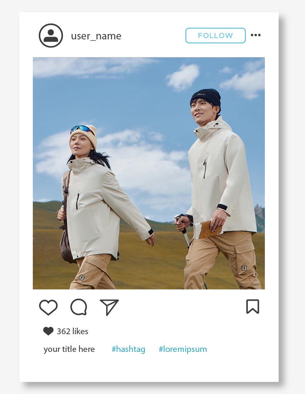
Task: Open the #hashtag link
Action: tap(129, 349)
